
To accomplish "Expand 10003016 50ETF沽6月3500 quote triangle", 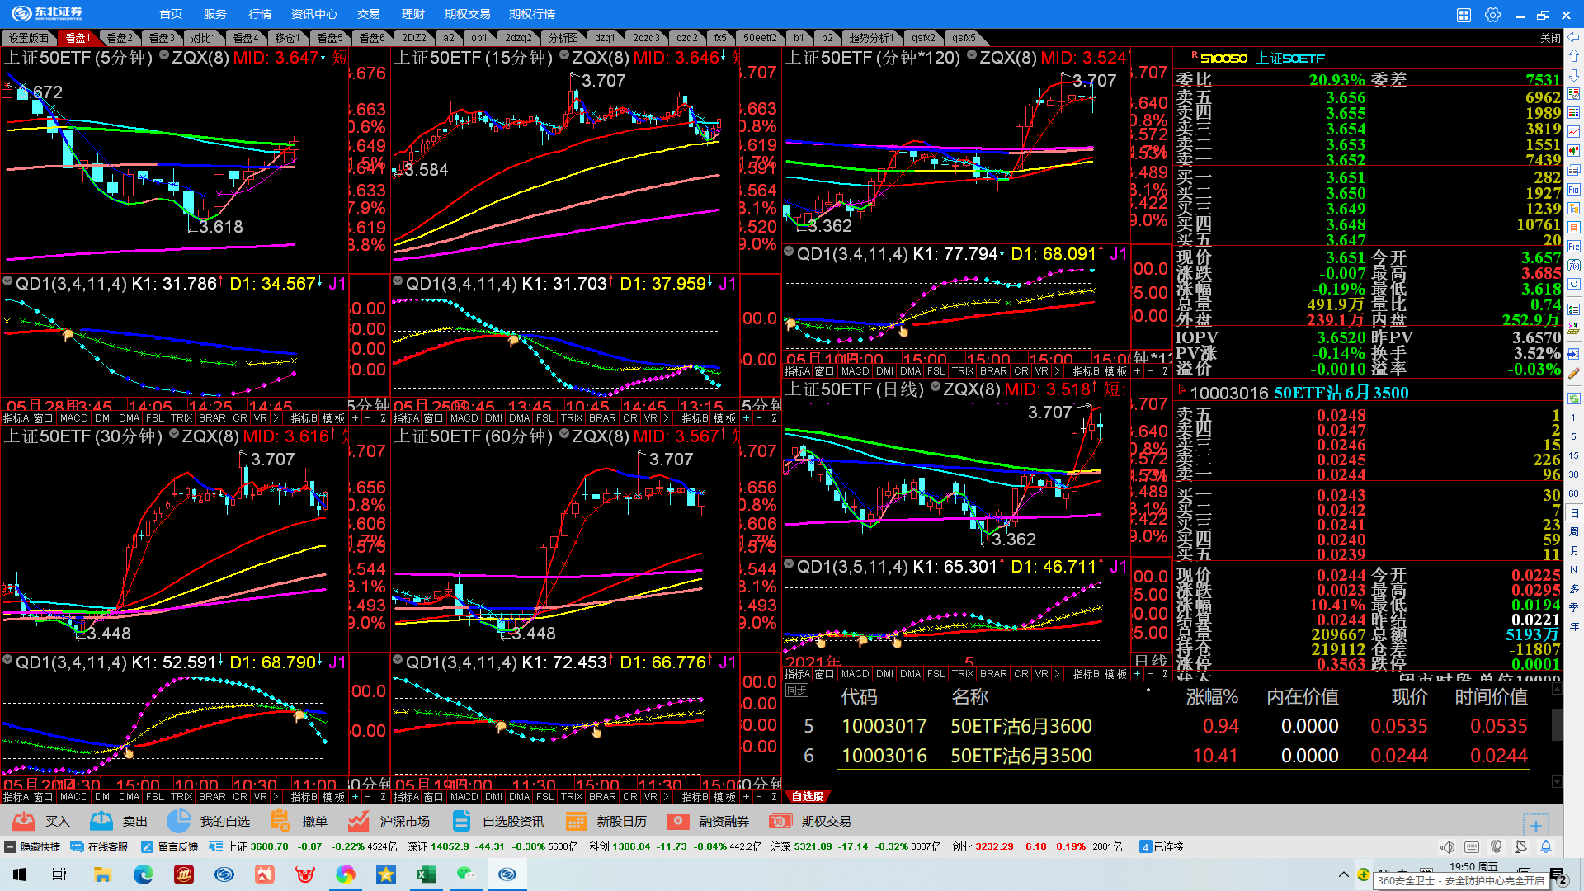I will coord(1181,391).
